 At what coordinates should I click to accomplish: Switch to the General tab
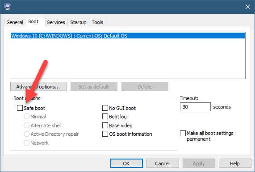(14, 22)
